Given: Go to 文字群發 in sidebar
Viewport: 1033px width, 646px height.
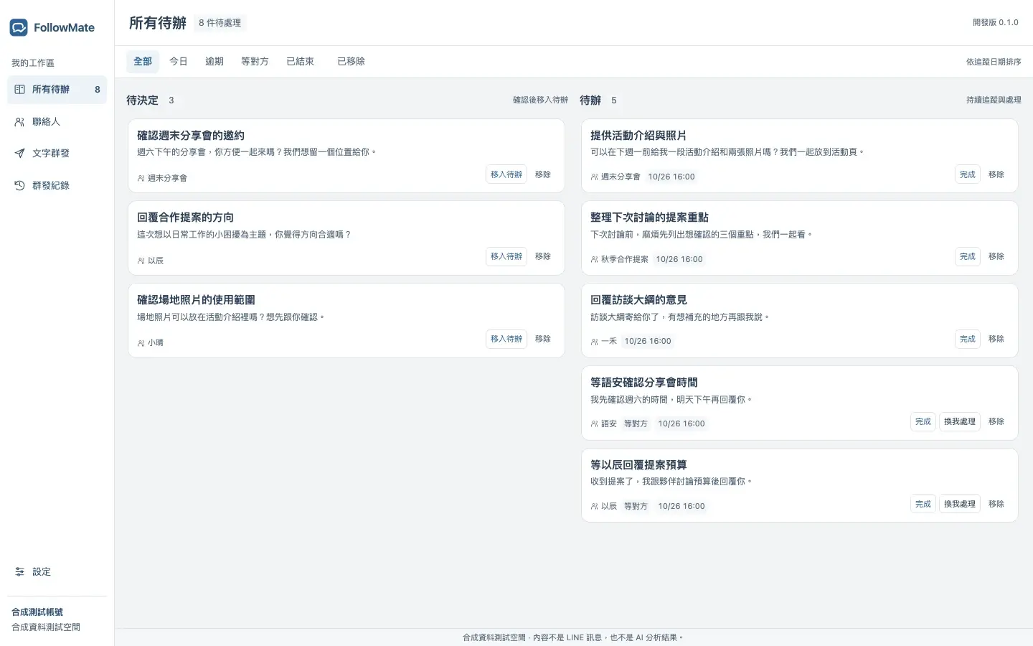Looking at the screenshot, I should click(57, 154).
